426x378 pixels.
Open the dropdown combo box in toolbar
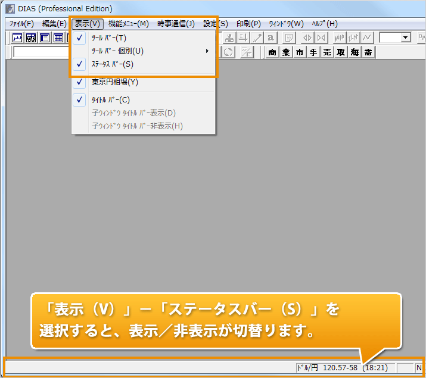coord(406,38)
